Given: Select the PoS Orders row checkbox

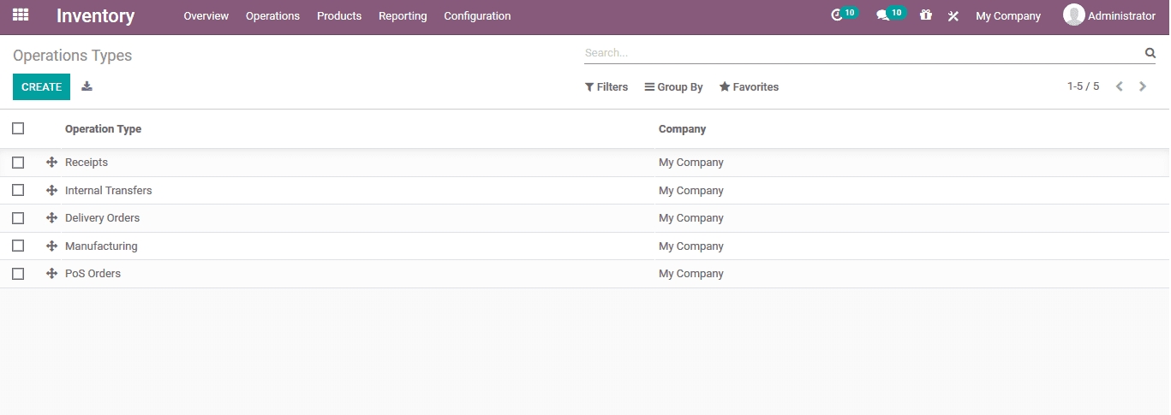Looking at the screenshot, I should [18, 274].
